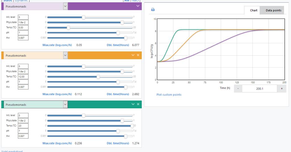This screenshot has width=291, height=152.
Task: Click Phys.state field in green panel
Action: click(x=23, y=120)
